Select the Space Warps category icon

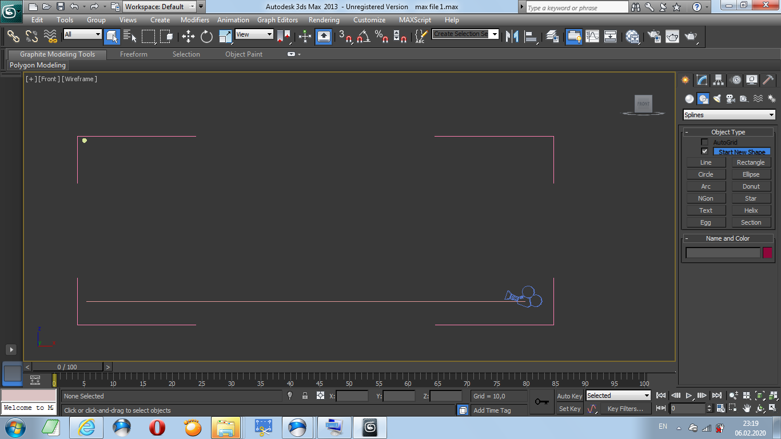pos(758,98)
